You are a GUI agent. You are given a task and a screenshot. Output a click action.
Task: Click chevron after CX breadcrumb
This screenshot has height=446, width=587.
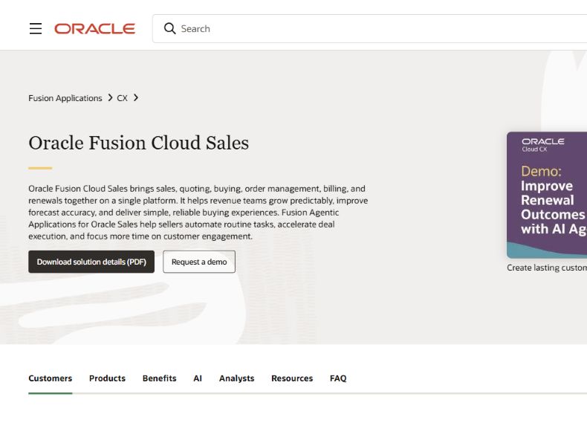[136, 97]
